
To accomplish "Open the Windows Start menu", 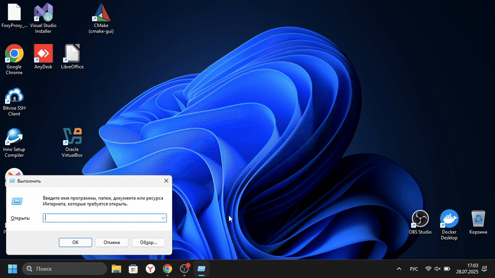I will pyautogui.click(x=12, y=269).
